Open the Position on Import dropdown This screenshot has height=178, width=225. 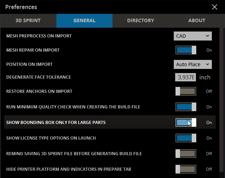tap(192, 64)
